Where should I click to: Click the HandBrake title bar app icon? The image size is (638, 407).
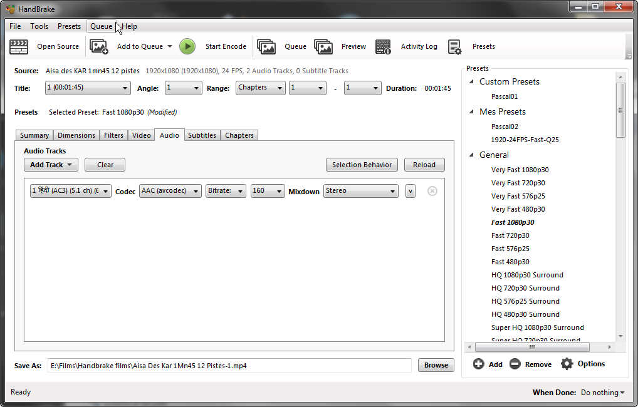click(x=10, y=9)
